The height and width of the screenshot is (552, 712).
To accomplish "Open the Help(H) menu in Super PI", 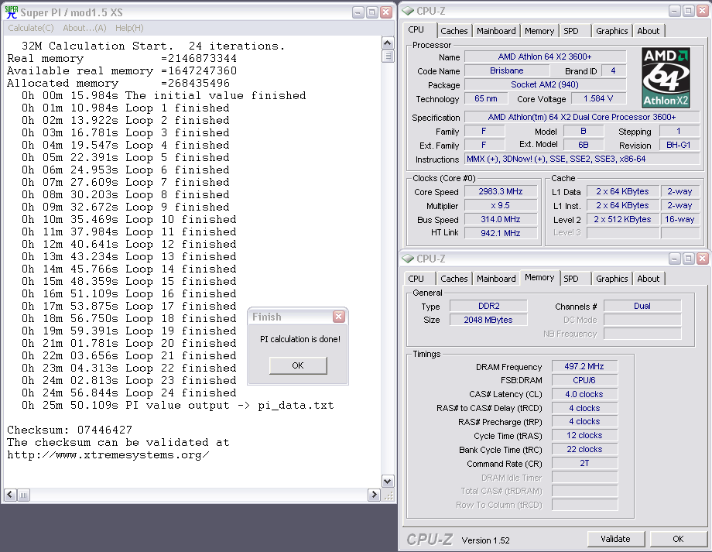I will 129,28.
